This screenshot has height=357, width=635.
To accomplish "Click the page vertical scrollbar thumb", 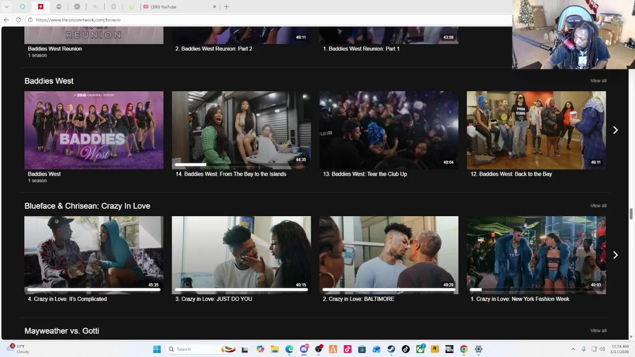I will (631, 214).
